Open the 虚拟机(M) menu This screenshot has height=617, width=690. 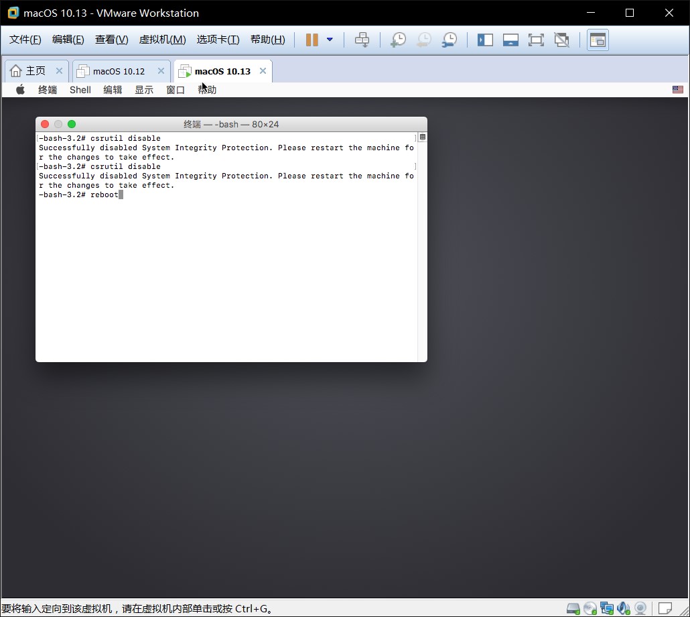pyautogui.click(x=162, y=40)
